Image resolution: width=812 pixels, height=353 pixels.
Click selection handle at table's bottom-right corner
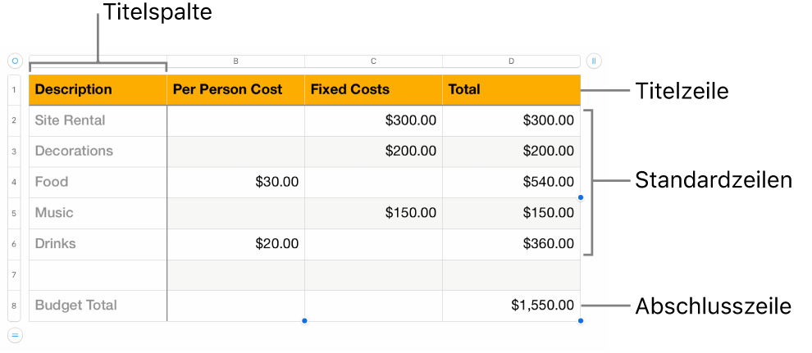pyautogui.click(x=581, y=321)
